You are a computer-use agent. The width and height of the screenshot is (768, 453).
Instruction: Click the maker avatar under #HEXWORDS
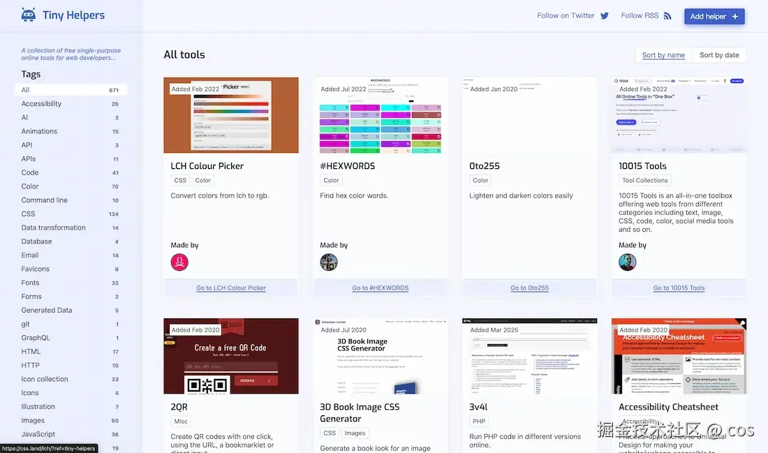click(x=329, y=263)
